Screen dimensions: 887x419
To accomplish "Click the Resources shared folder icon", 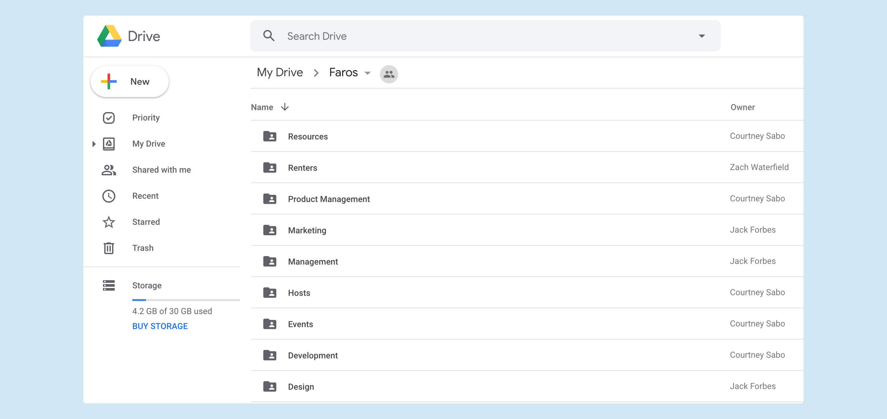I will pos(269,136).
